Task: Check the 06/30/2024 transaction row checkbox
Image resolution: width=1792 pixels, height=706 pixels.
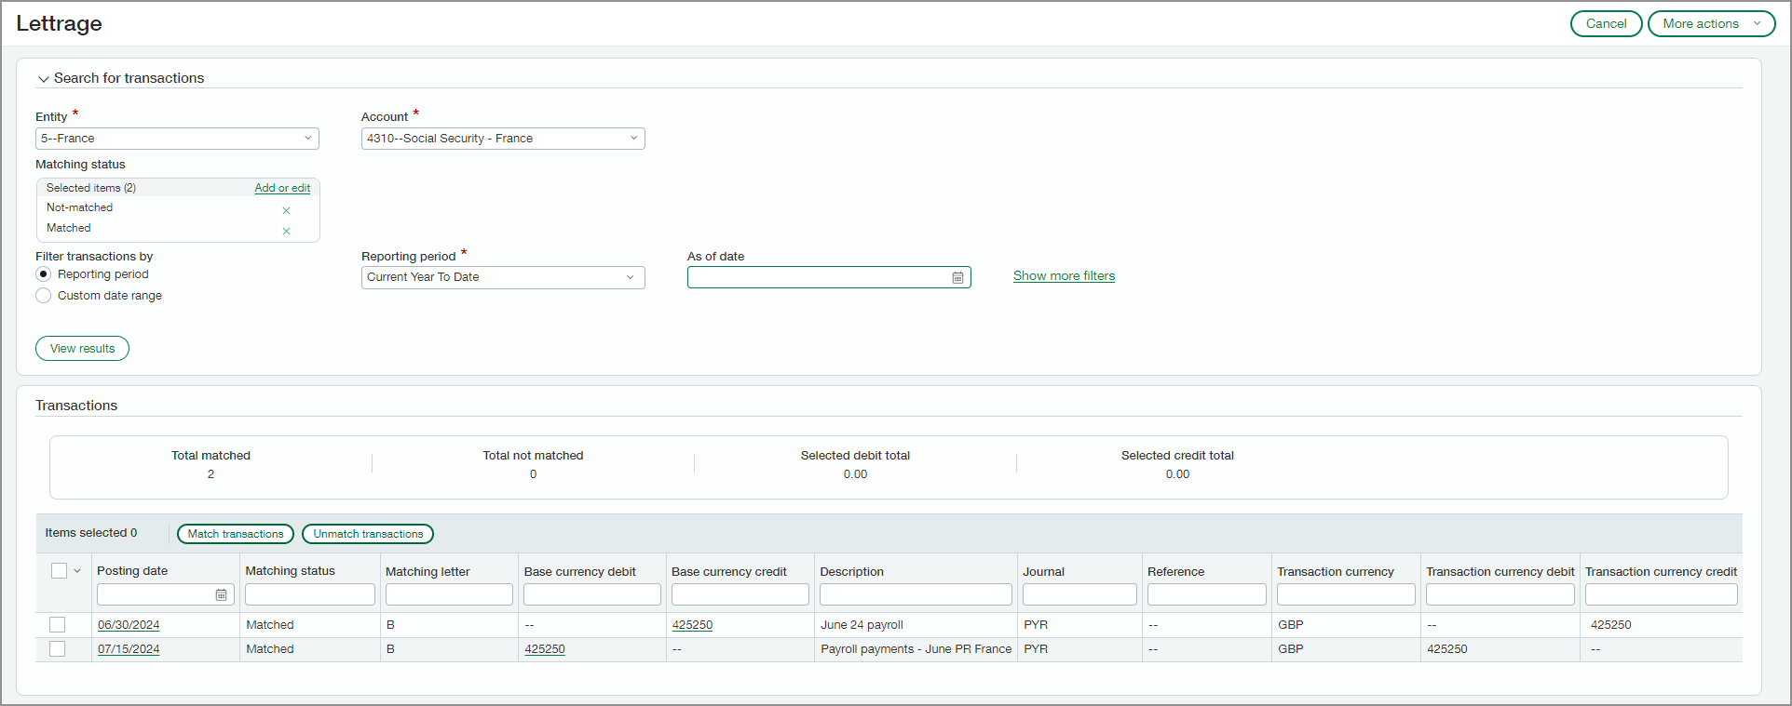Action: 58,625
